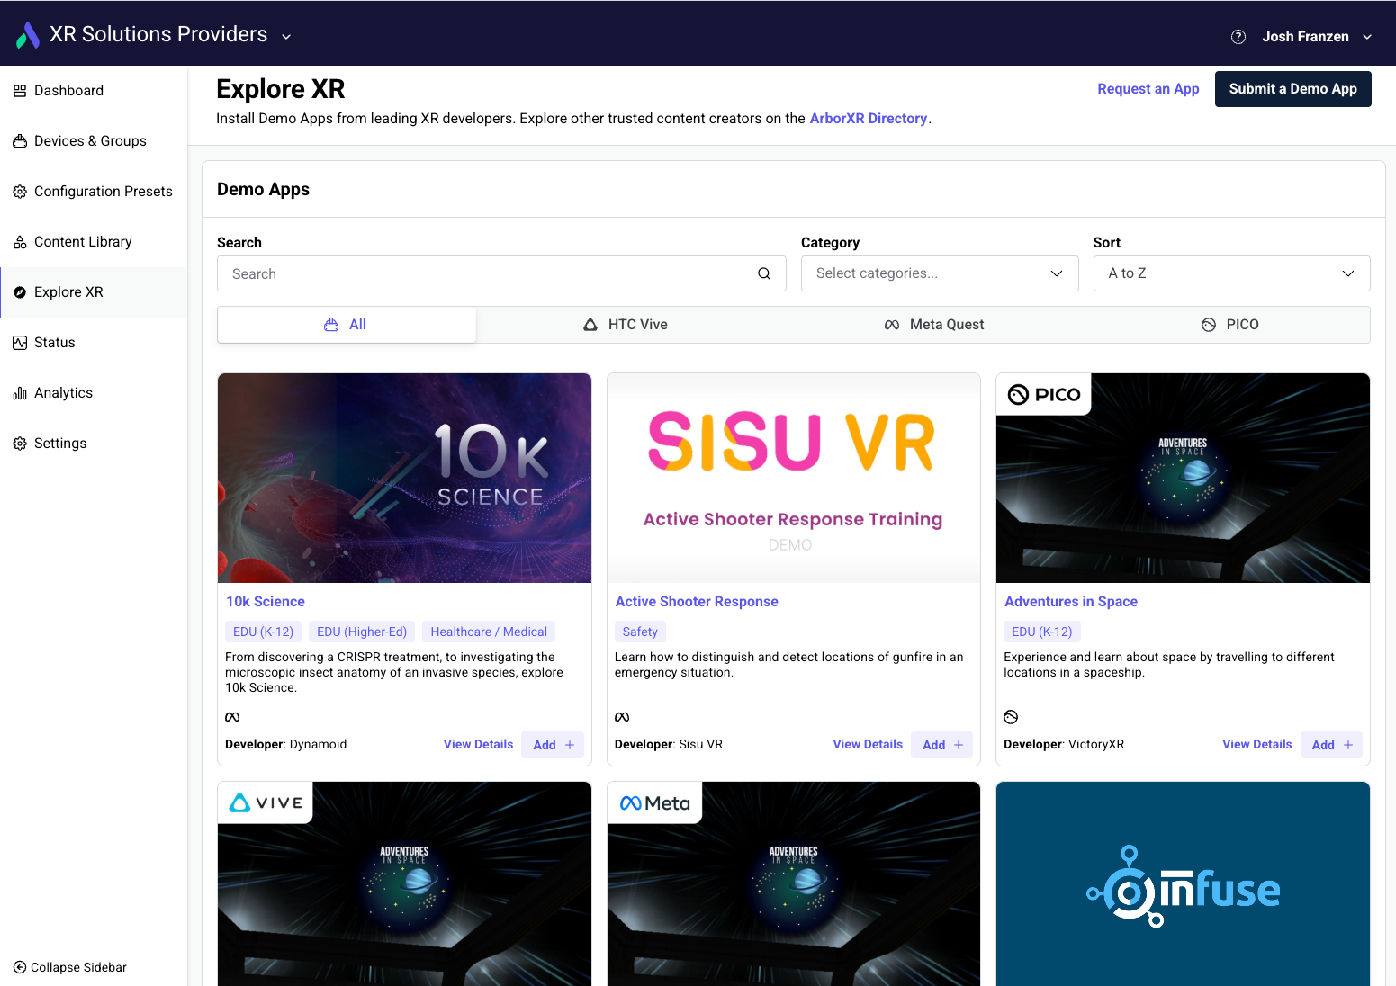
Task: Click the Submit a Demo App button
Action: click(x=1292, y=89)
